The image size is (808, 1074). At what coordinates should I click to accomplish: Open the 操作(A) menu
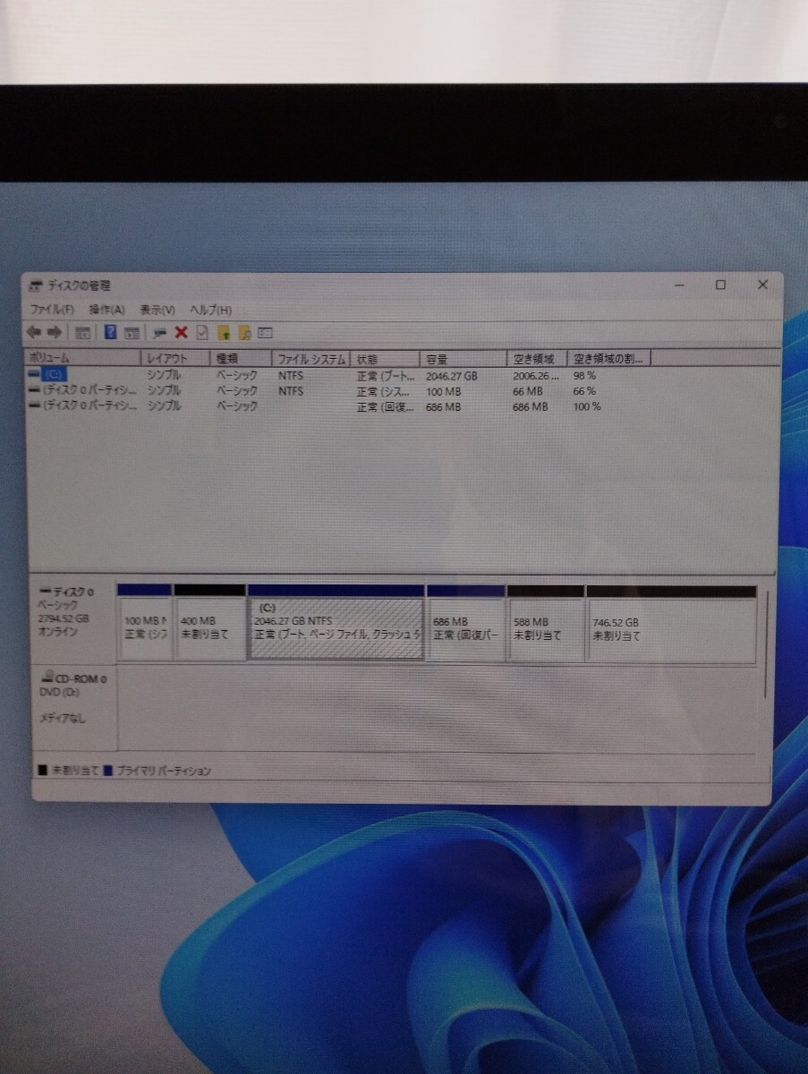coord(106,309)
